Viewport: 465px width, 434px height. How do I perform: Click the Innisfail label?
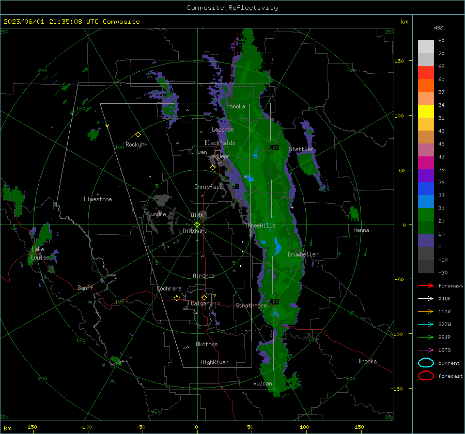[x=209, y=187]
